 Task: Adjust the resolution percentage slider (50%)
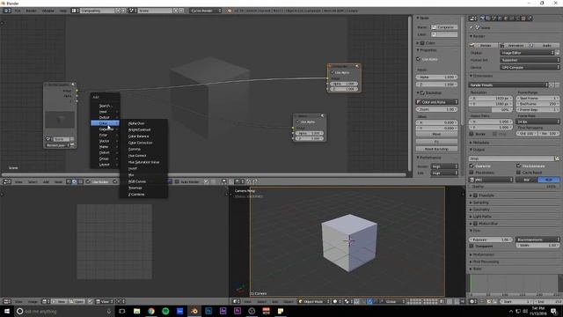click(x=491, y=109)
